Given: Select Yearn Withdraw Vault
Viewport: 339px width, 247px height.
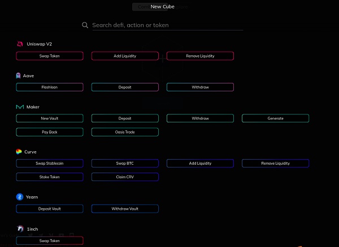Looking at the screenshot, I should point(125,209).
